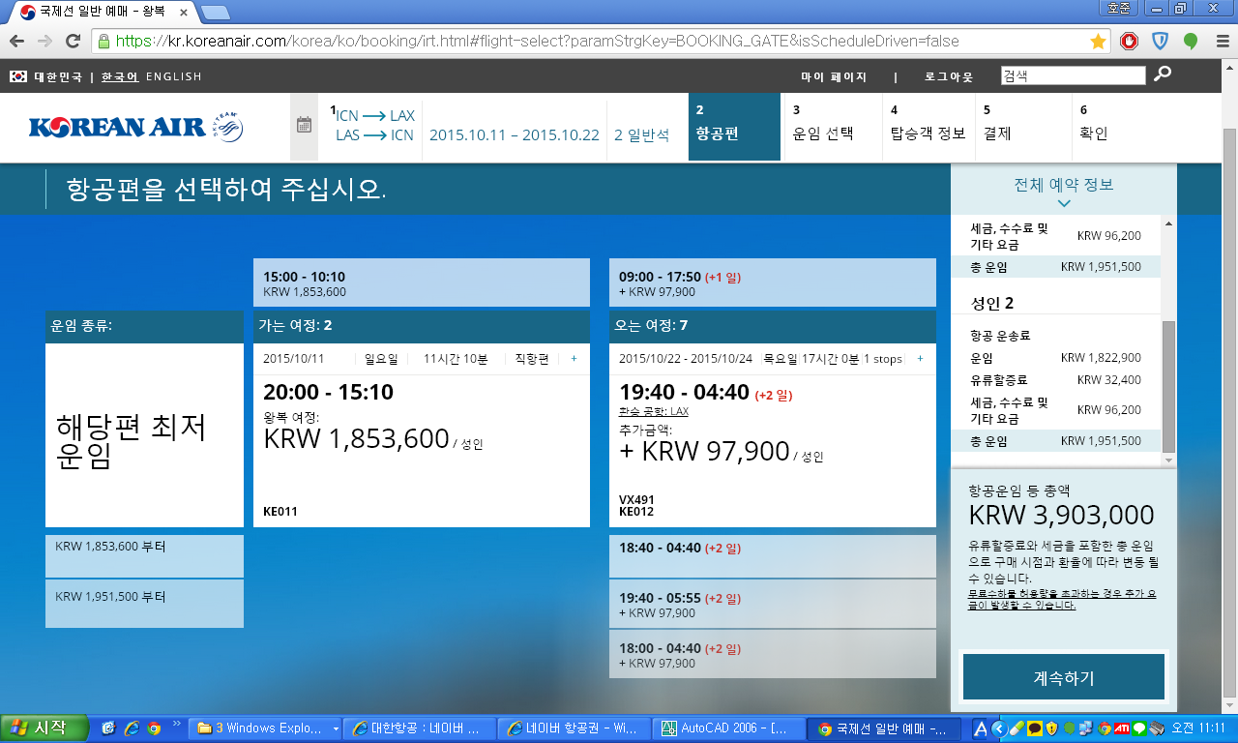This screenshot has height=743, width=1238.
Task: Click the browser forward arrow
Action: point(44,42)
